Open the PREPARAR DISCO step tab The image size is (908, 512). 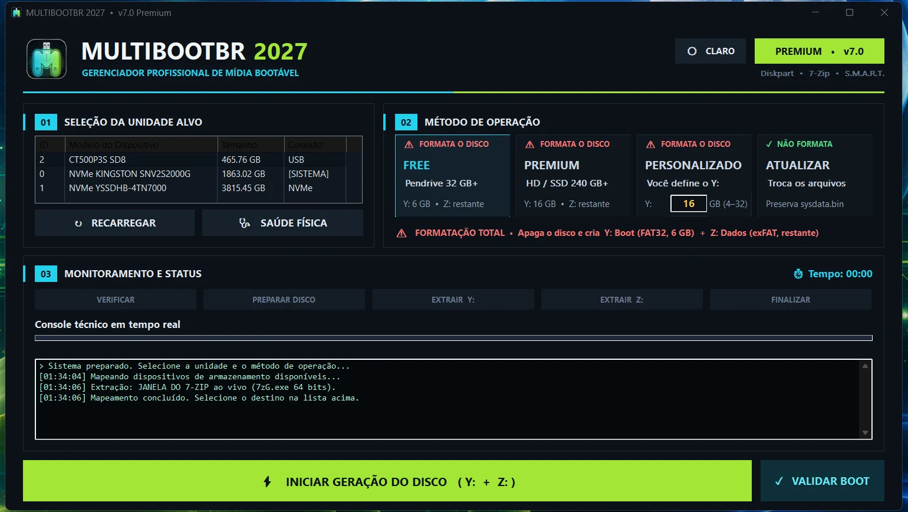click(x=284, y=300)
